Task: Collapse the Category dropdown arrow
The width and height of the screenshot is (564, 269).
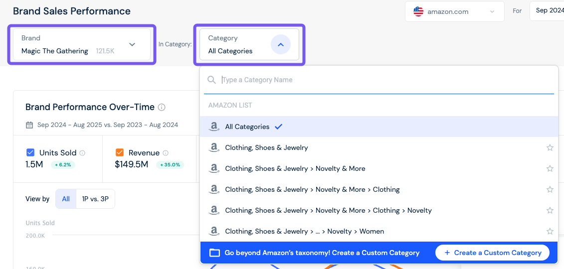Action: [281, 44]
